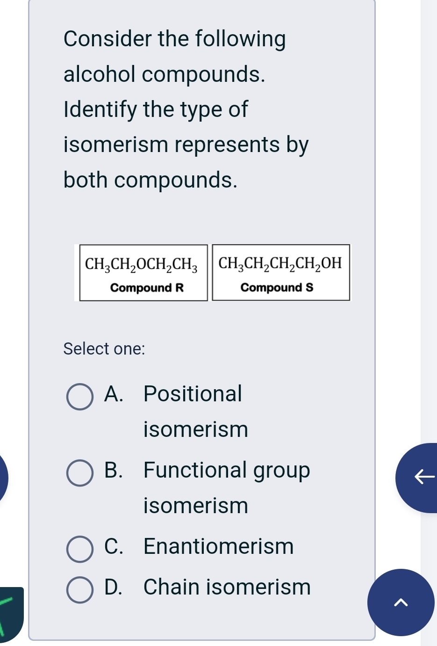
Task: Click the Chain isomerism answer label
Action: point(227,587)
